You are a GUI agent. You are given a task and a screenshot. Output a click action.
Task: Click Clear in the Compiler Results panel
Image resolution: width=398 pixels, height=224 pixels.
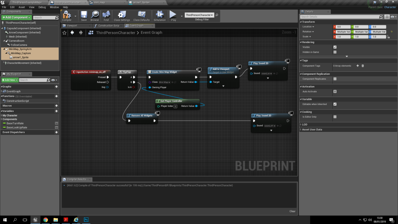tap(292, 211)
